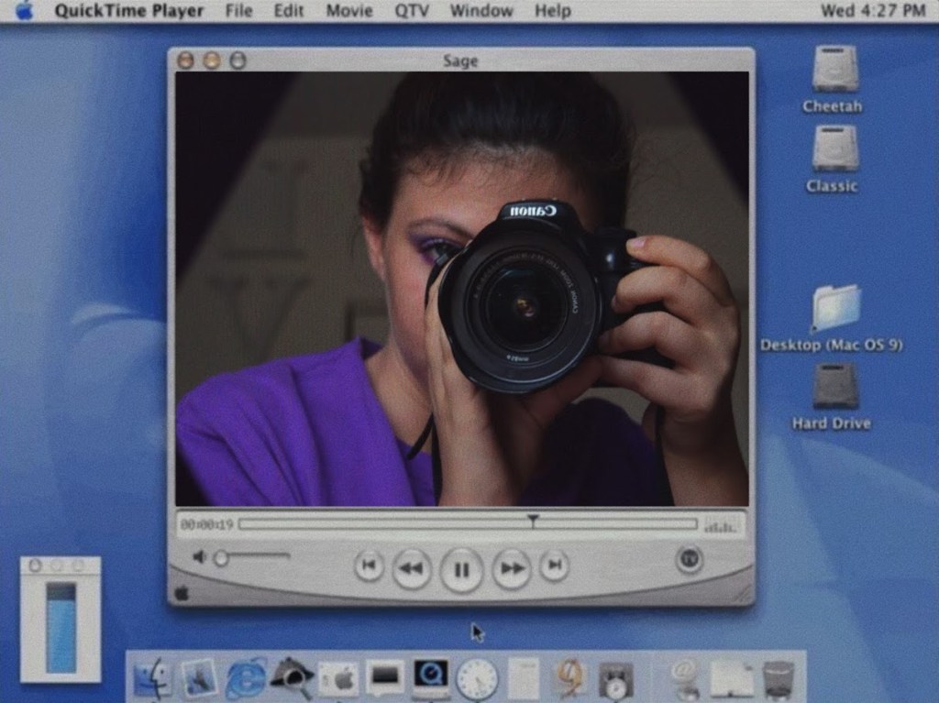939x703 pixels.
Task: Click the speaker volume icon
Action: 199,557
